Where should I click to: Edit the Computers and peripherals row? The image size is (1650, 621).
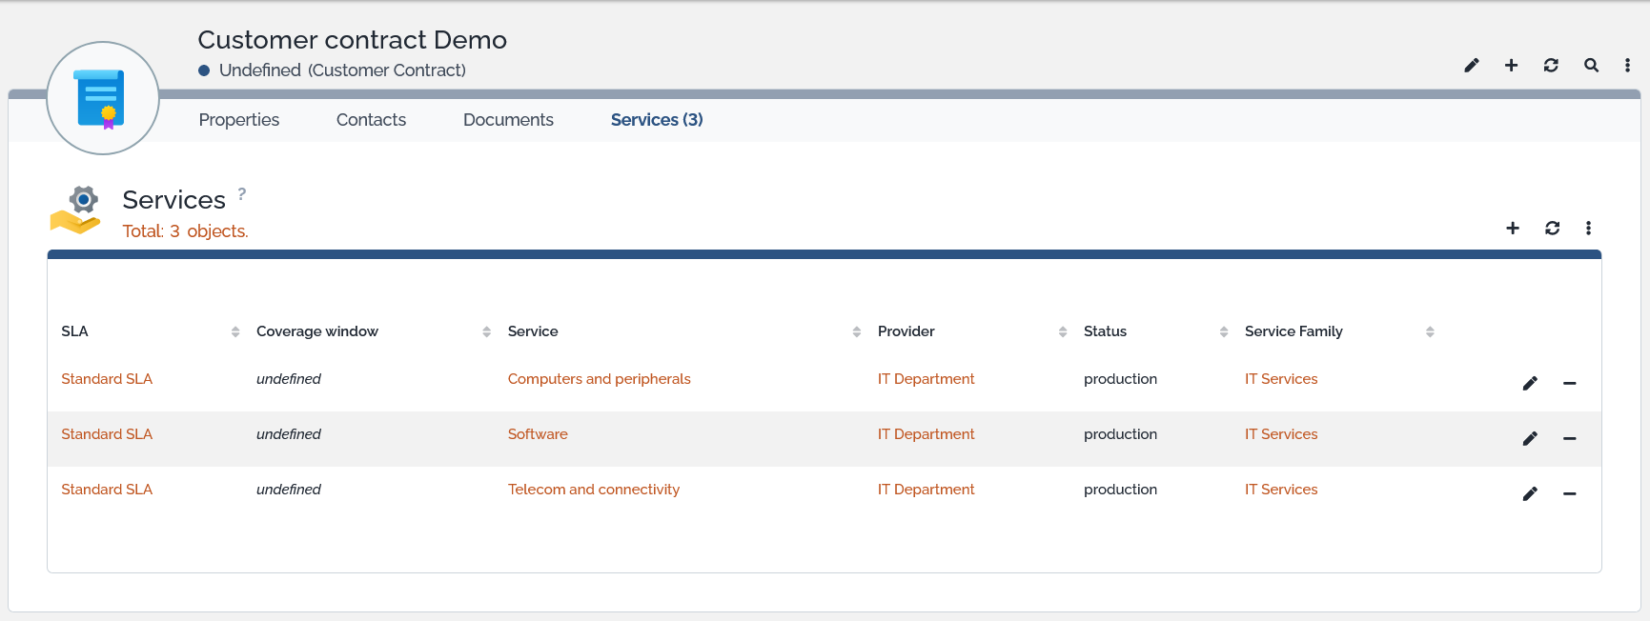click(1530, 383)
